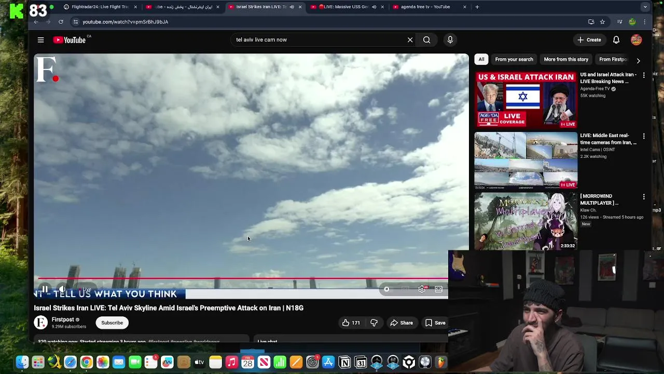Open Middle East real-time cameras thumbnail
This screenshot has width=664, height=374.
[x=525, y=160]
